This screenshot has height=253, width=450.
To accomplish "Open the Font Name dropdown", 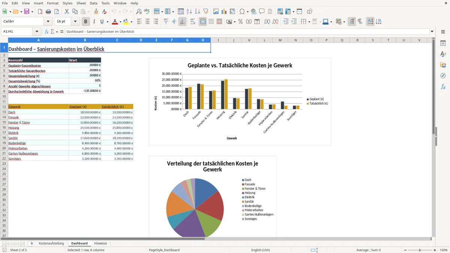I will click(48, 22).
